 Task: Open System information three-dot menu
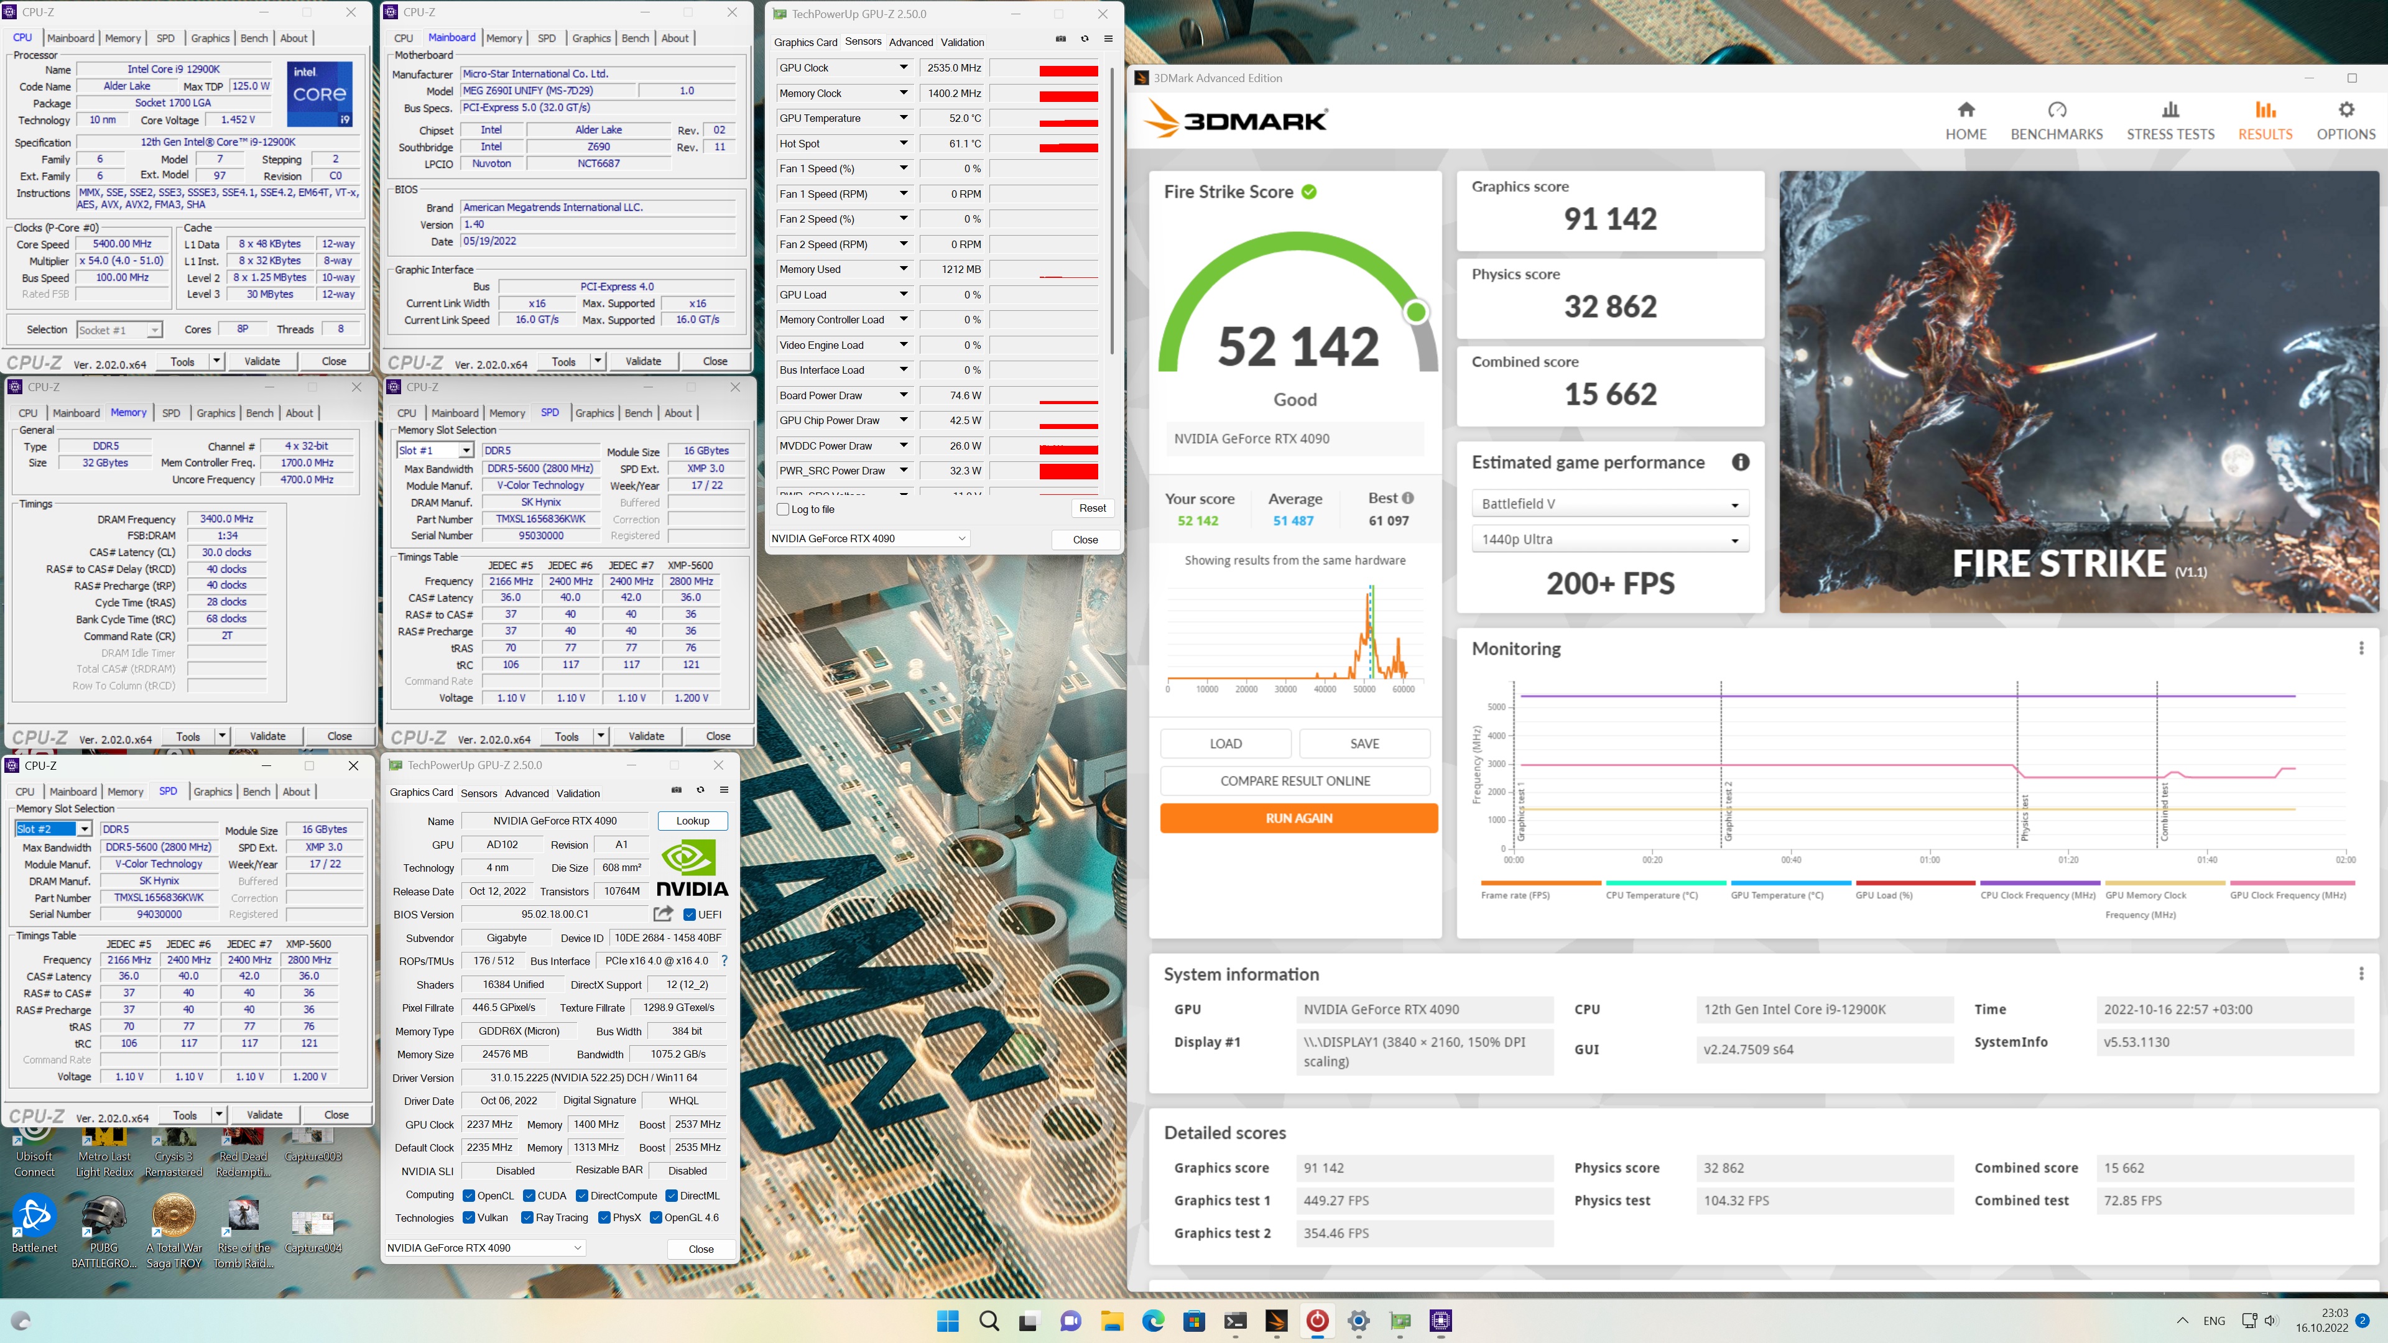2361,973
